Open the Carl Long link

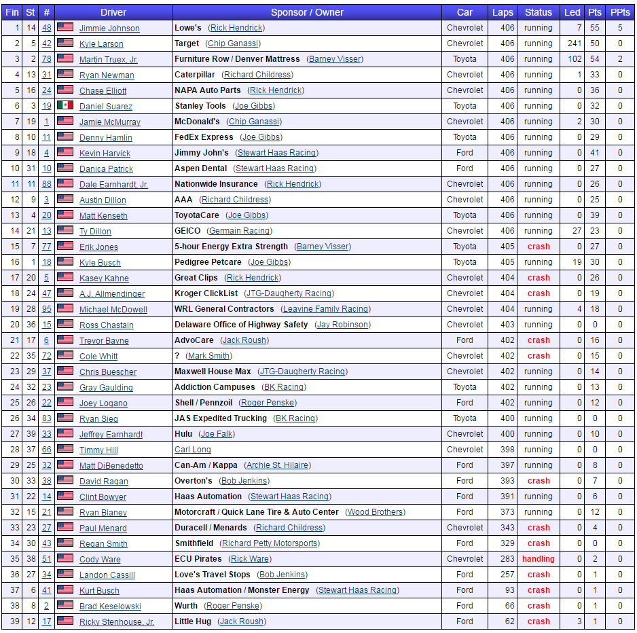tap(193, 450)
